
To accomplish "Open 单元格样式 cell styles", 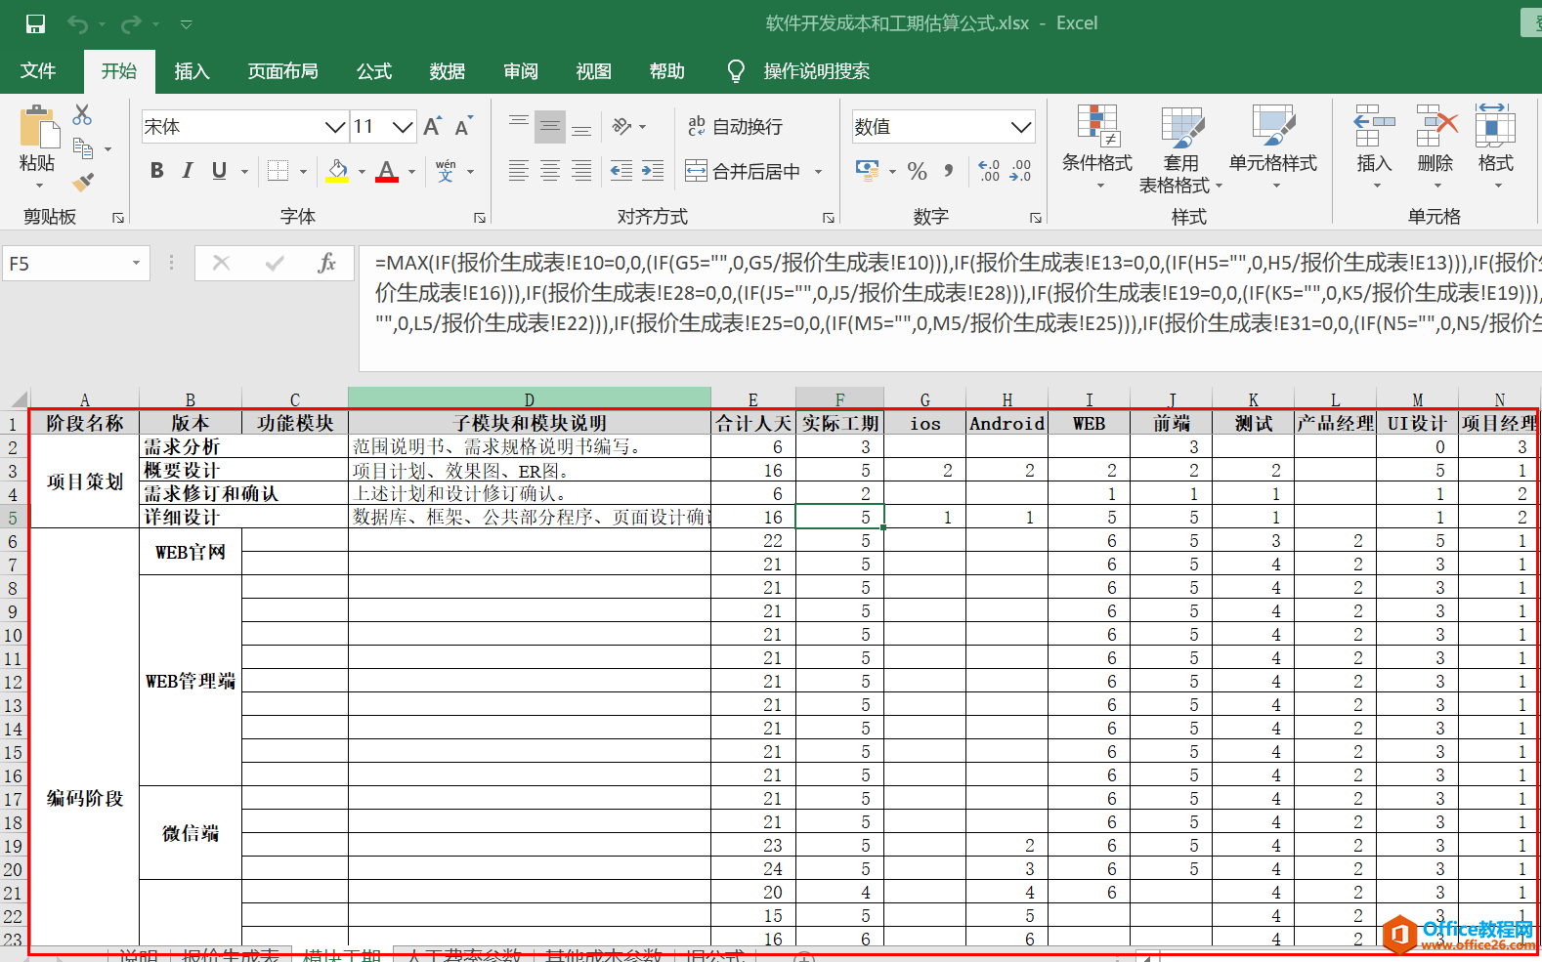I will [x=1273, y=146].
